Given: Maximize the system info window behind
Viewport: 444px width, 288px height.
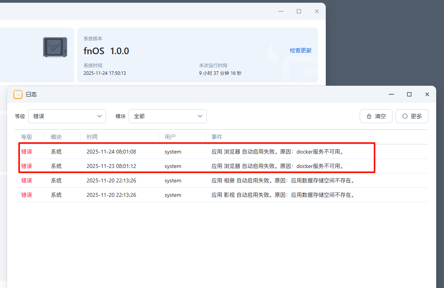Looking at the screenshot, I should (299, 11).
